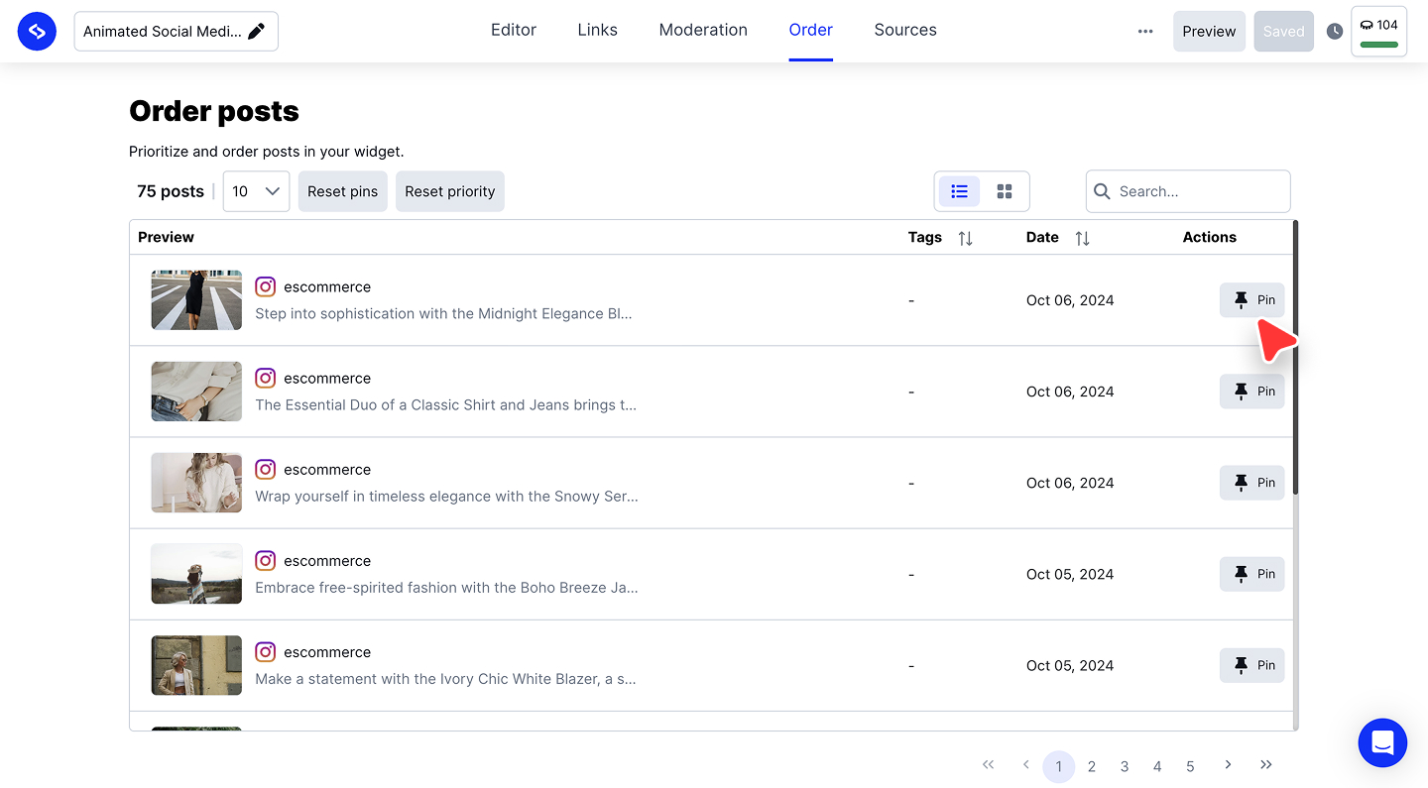Image resolution: width=1428 pixels, height=788 pixels.
Task: Pin the Classic Shirt and Jeans post
Action: pos(1251,392)
